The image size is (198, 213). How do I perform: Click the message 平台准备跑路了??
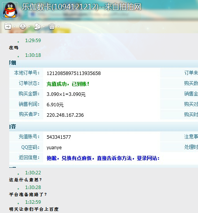tap(28, 194)
